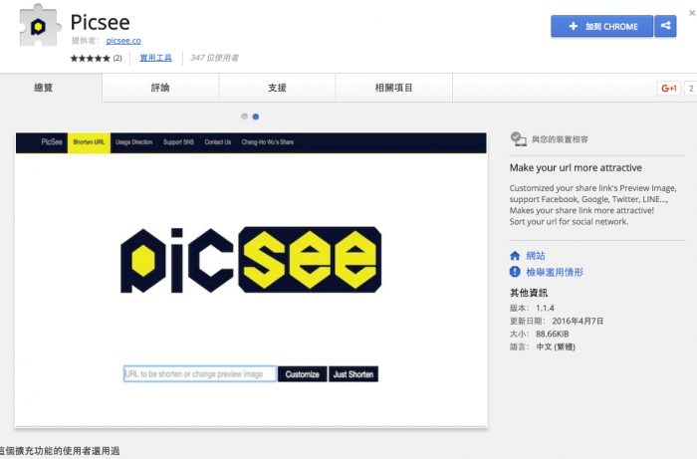Click the Make your url more attractive heading
Image resolution: width=697 pixels, height=459 pixels.
point(576,167)
